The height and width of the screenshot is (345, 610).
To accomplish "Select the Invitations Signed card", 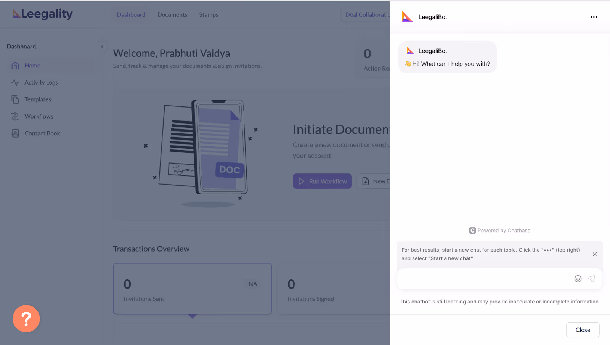I will 334,289.
